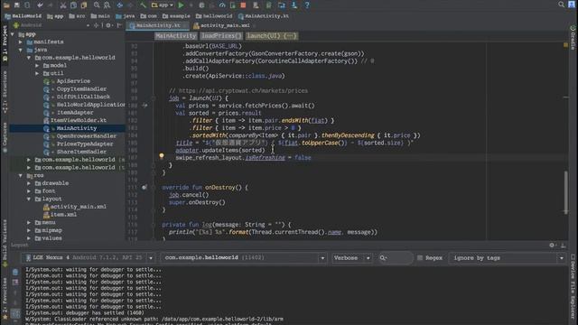Open the Verbose log level dropdown

click(351, 258)
